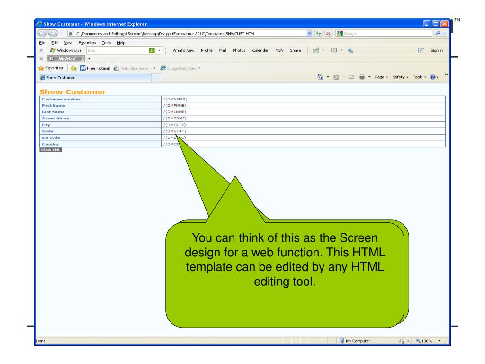Viewport: 485px width, 364px height.
Task: Click the Windows Live email toolbar icon
Action: pos(334,50)
